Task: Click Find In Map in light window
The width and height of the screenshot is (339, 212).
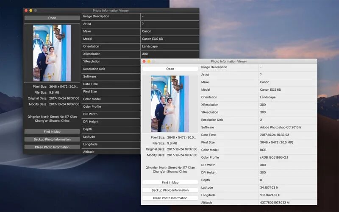Action: [170, 182]
